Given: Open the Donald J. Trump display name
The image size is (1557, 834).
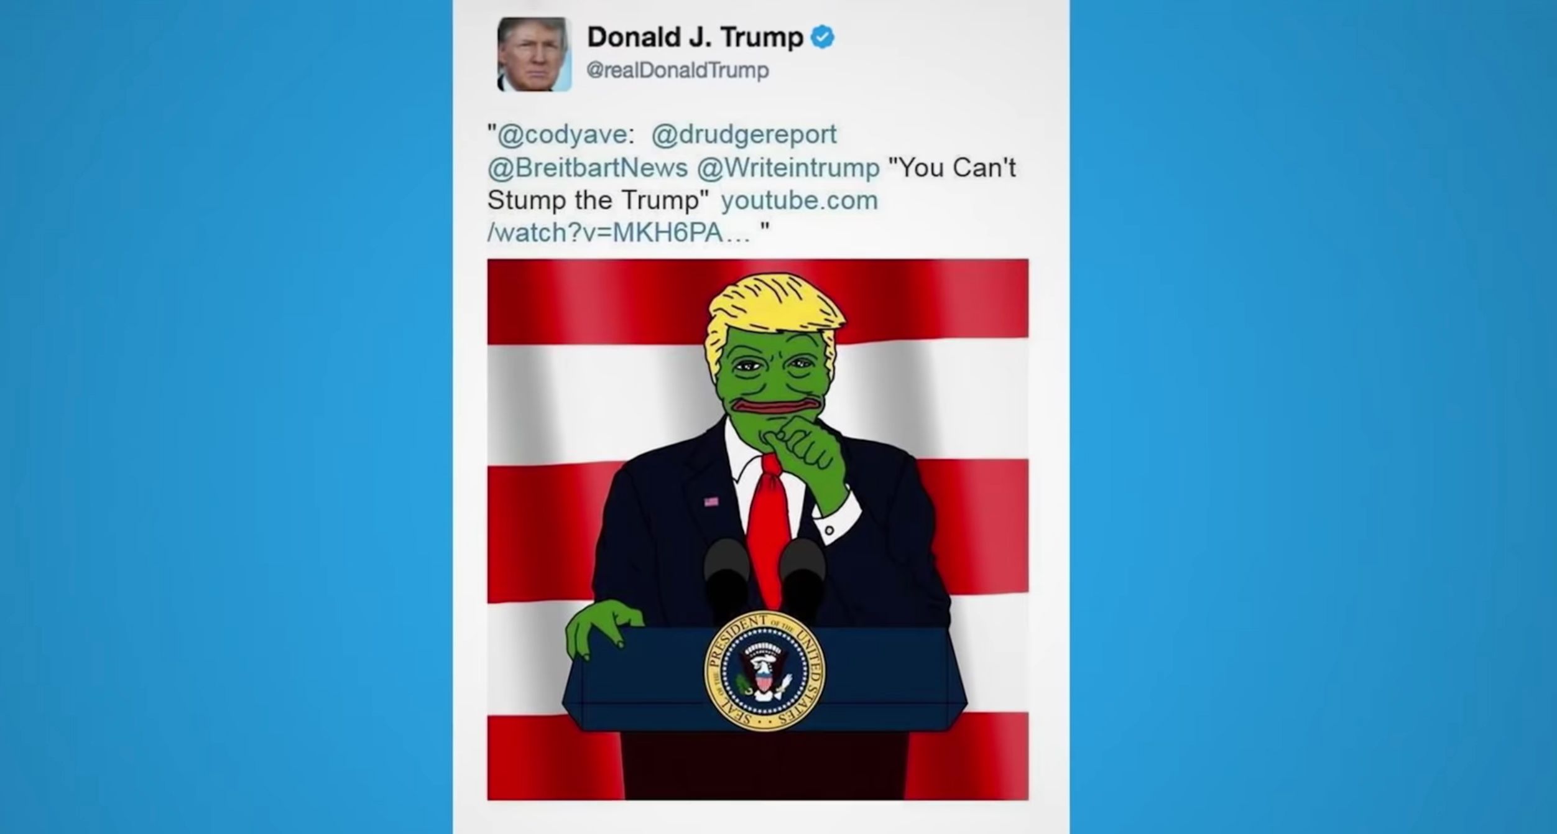Looking at the screenshot, I should point(695,37).
